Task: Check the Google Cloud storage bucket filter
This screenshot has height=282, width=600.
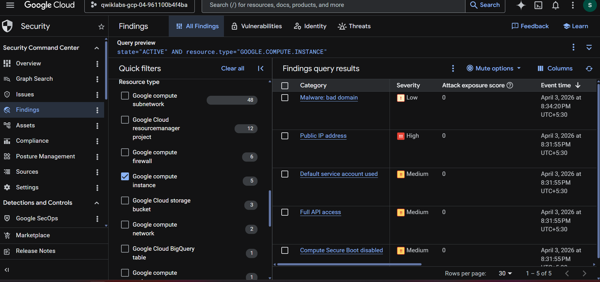Action: (x=125, y=200)
